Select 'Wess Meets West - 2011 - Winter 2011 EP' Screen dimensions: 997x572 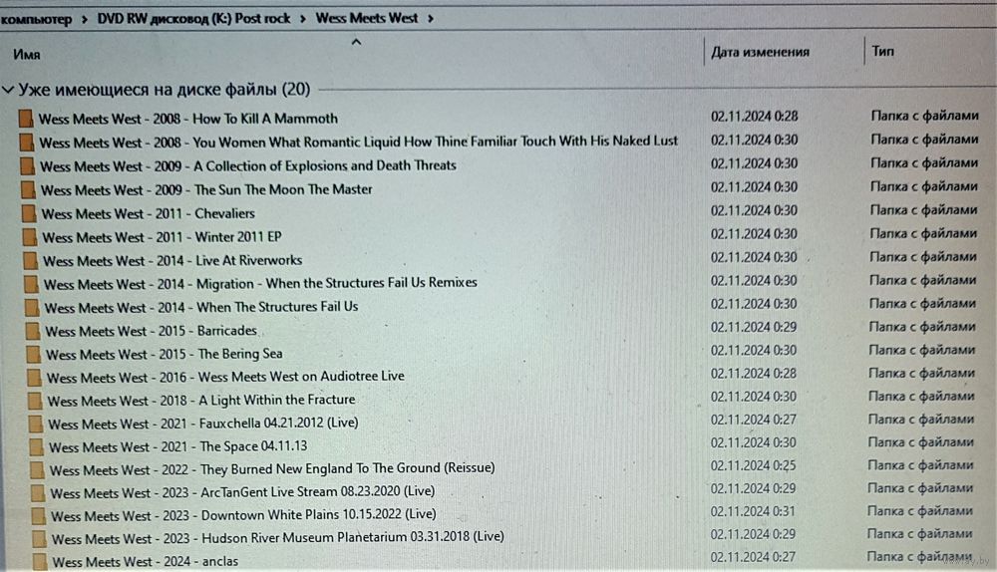tap(163, 237)
